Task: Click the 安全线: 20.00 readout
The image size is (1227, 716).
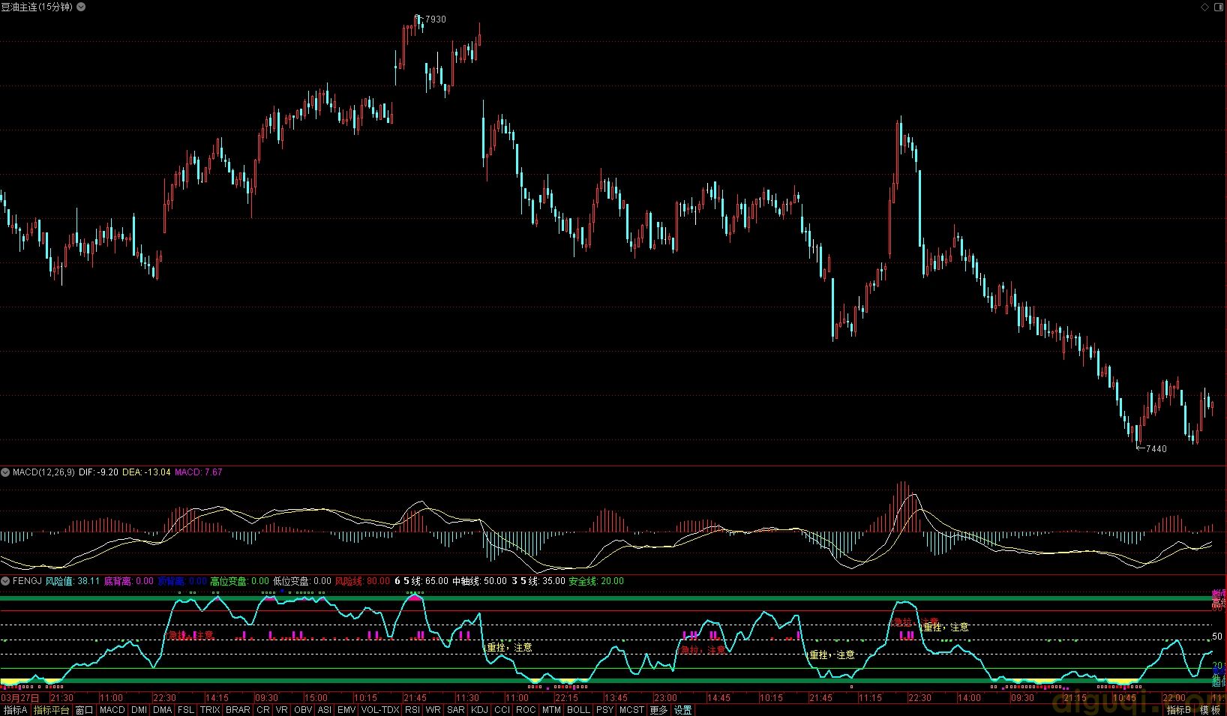Action: pyautogui.click(x=596, y=581)
